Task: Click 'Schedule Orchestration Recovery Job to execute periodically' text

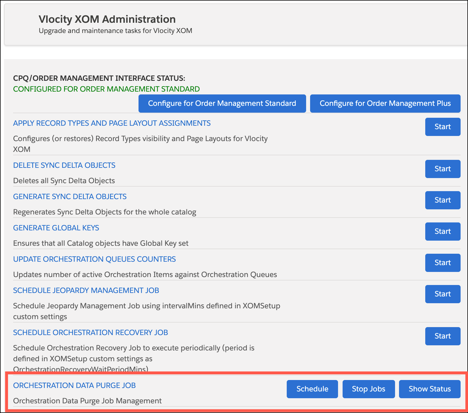Action: (134, 359)
